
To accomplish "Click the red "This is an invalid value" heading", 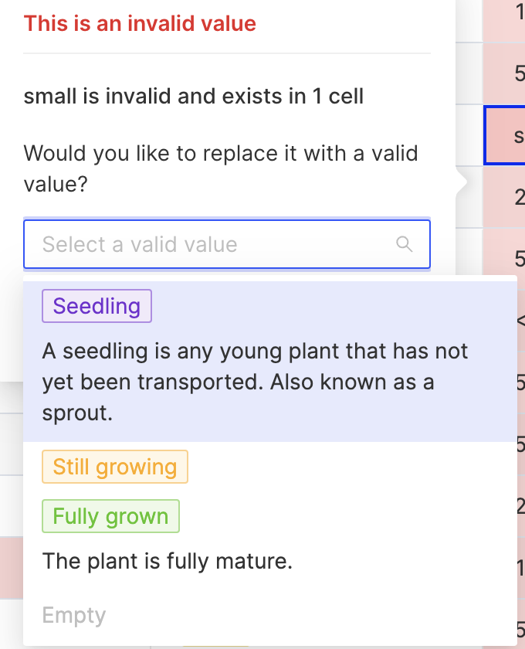I will click(x=140, y=23).
